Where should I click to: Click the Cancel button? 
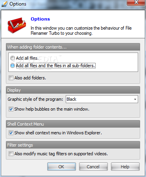click(x=93, y=167)
